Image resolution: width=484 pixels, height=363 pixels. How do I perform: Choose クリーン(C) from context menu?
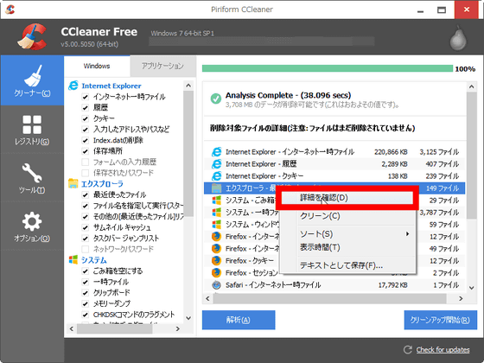pyautogui.click(x=347, y=216)
